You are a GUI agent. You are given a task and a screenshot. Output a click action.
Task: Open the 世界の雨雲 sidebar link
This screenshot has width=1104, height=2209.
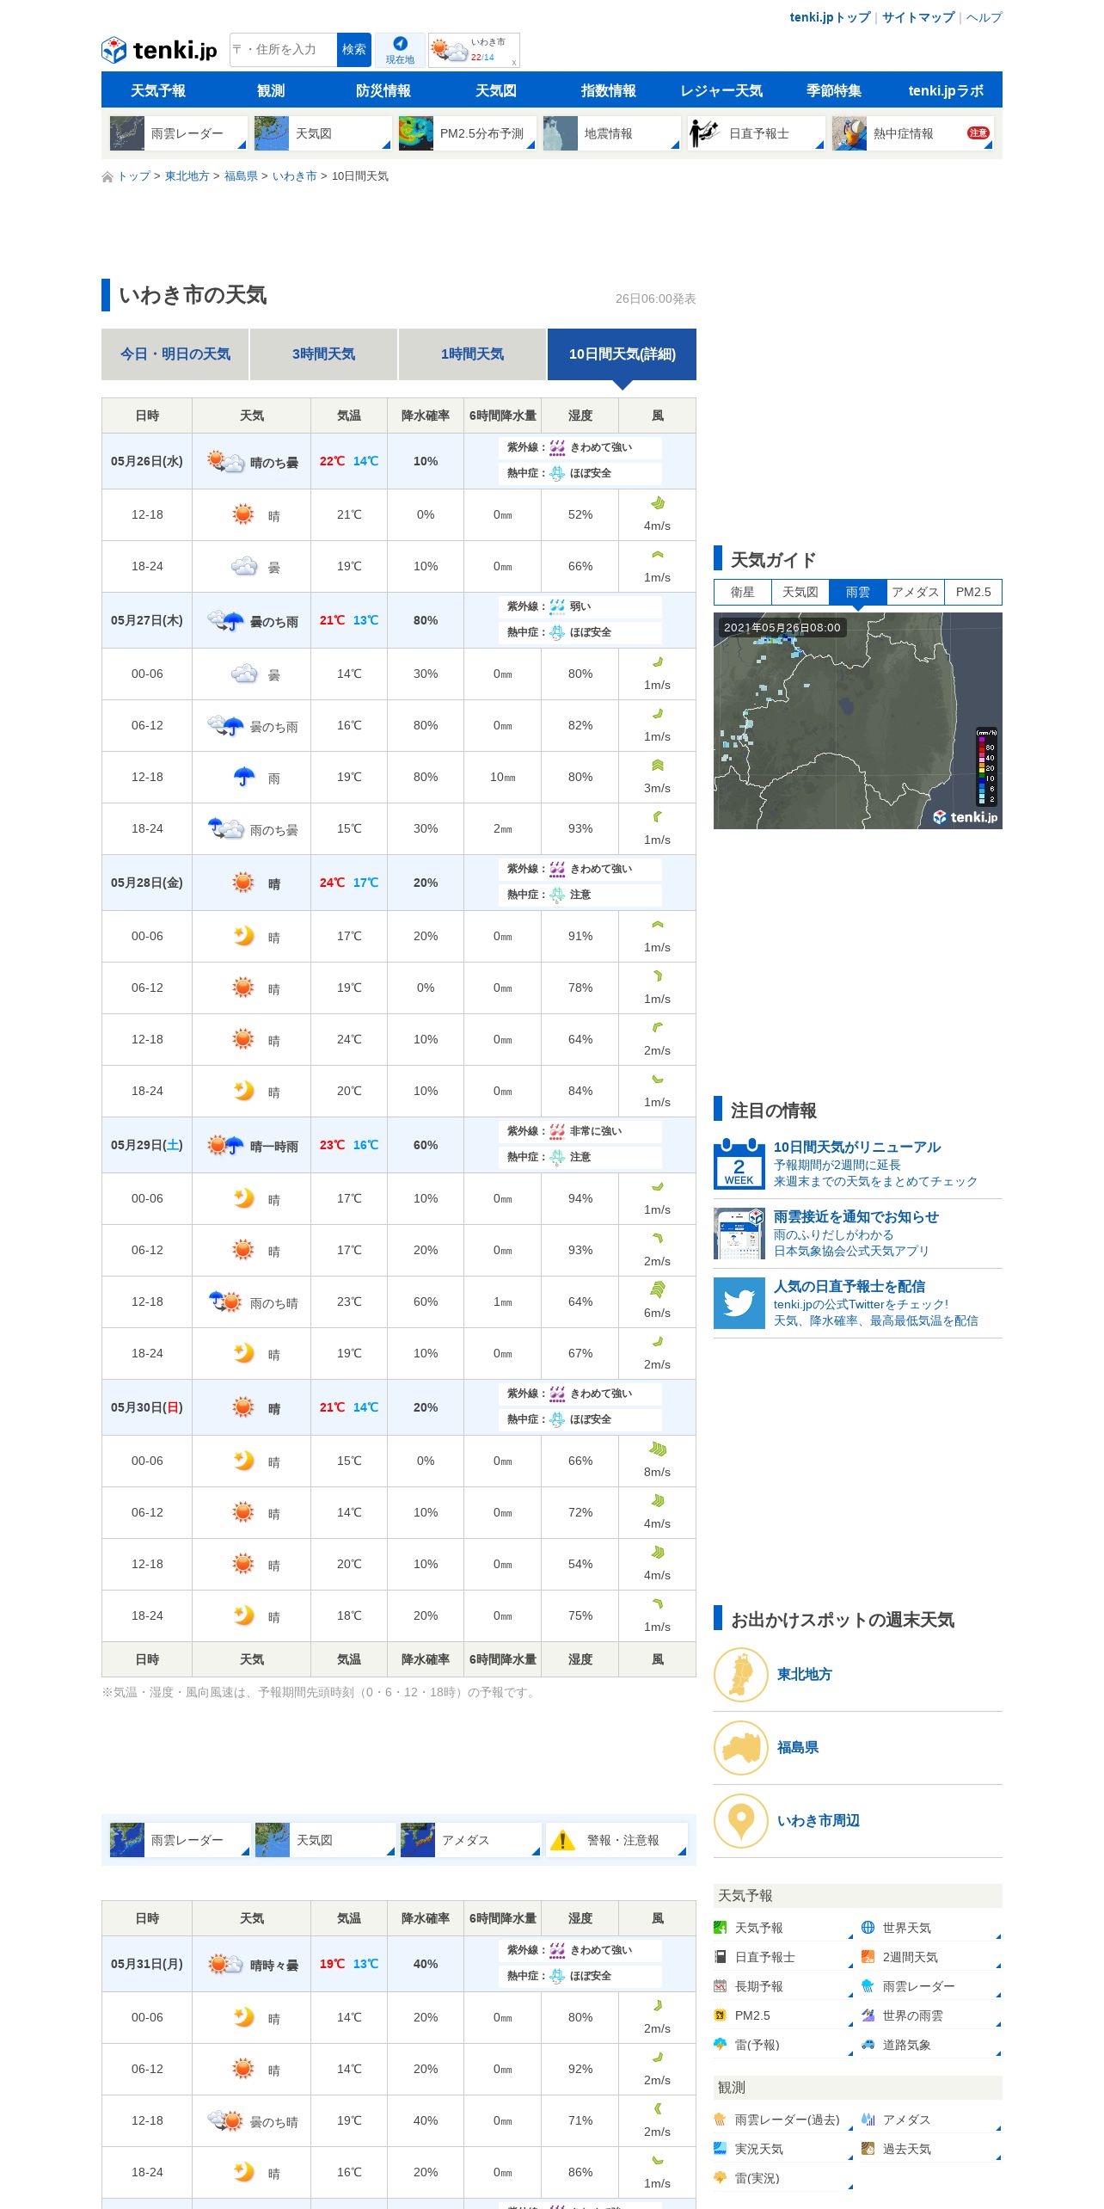click(913, 2015)
